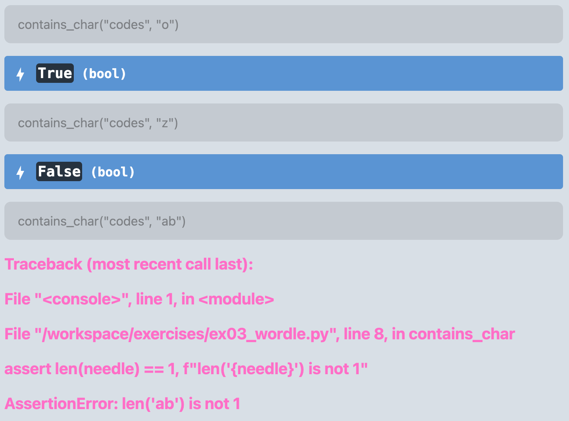
Task: Click the Traceback (most recent call last) heading
Action: point(129,264)
